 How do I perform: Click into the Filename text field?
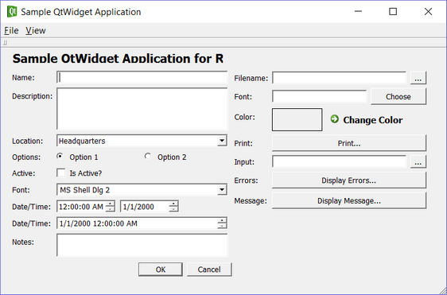340,78
